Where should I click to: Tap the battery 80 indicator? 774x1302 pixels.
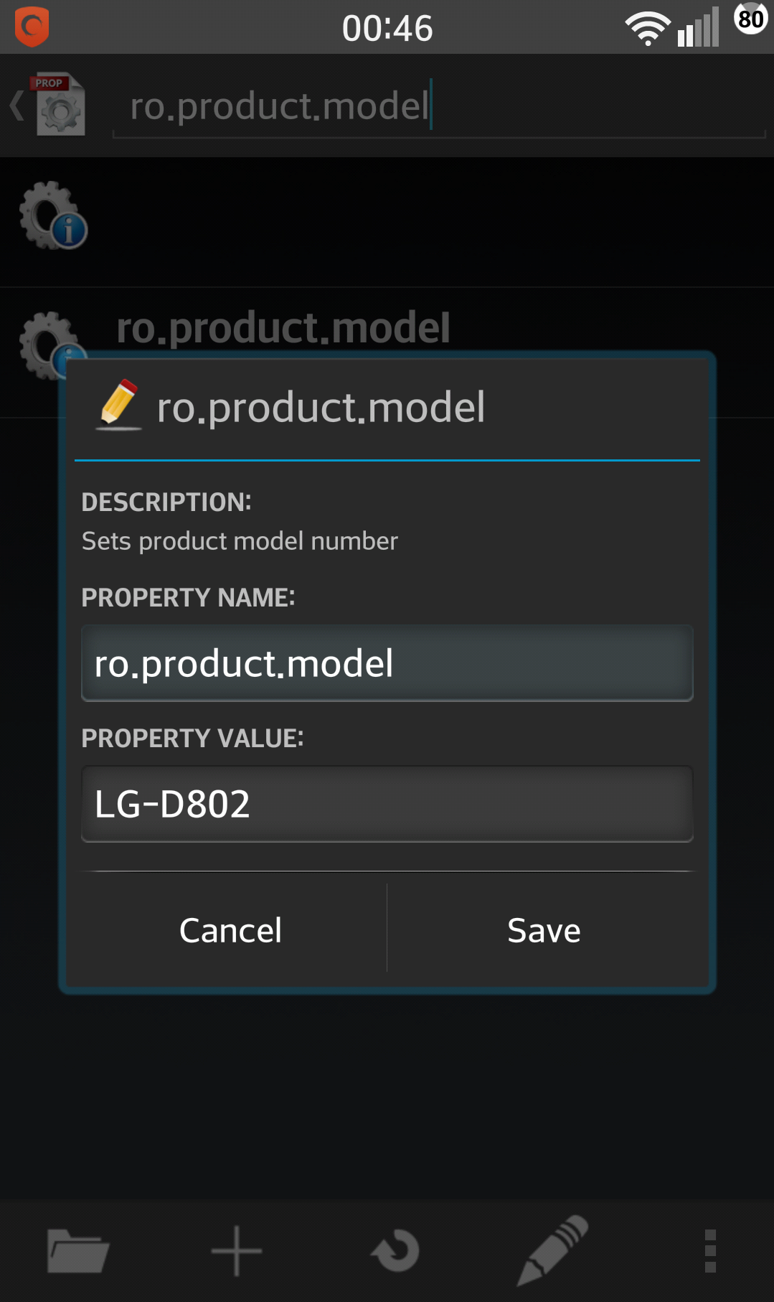click(x=750, y=19)
